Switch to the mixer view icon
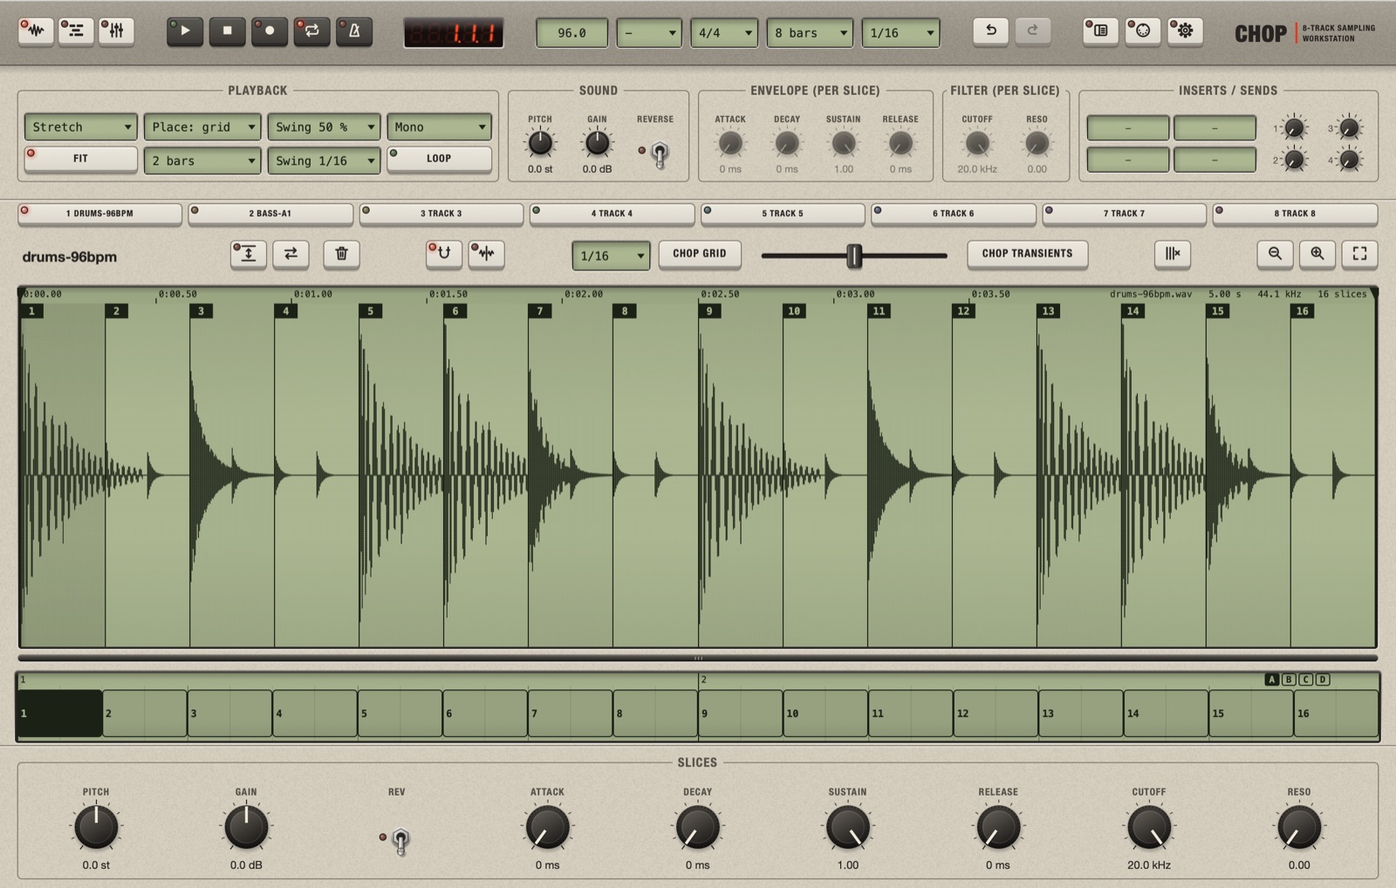The height and width of the screenshot is (888, 1396). coord(116,31)
